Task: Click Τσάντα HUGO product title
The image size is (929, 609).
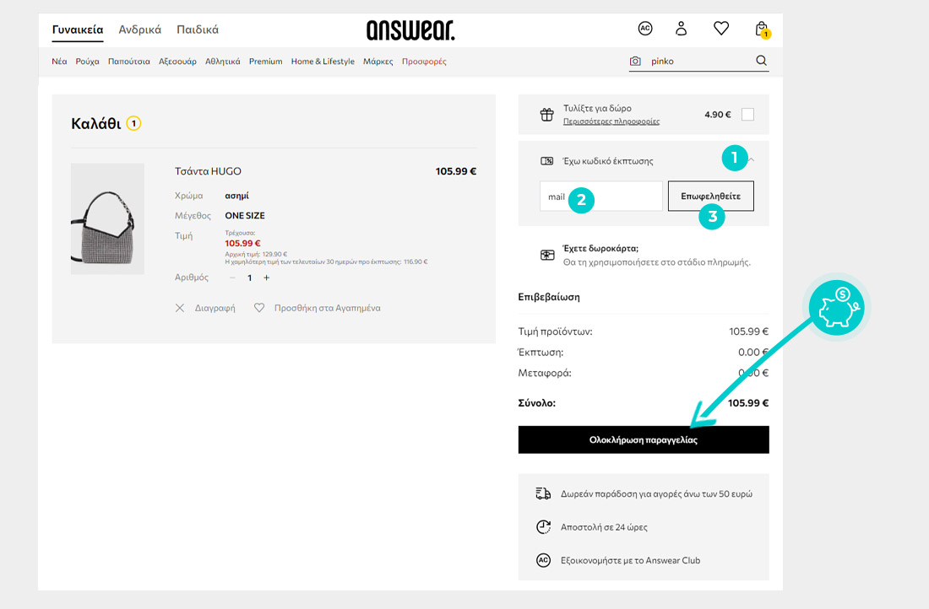Action: click(208, 171)
